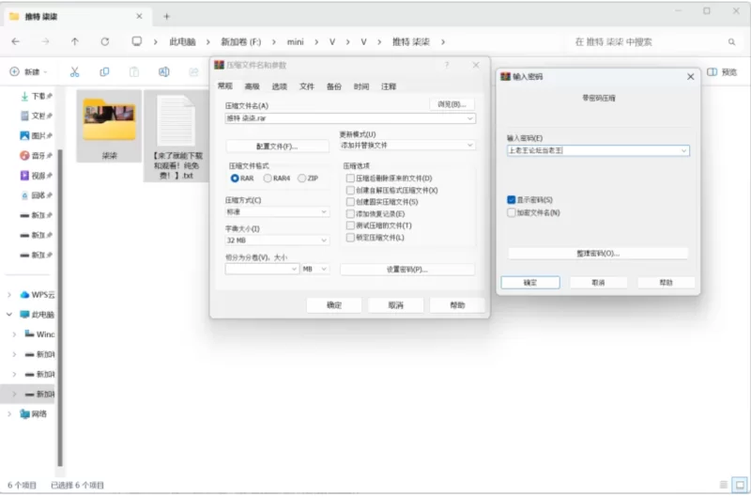This screenshot has width=751, height=497.
Task: Switch to 高级 advanced tab
Action: tap(252, 86)
